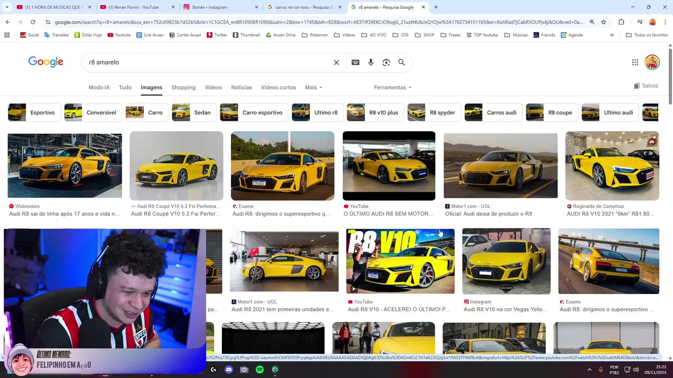673x378 pixels.
Task: Open the Dólar Hoje bookmark
Action: (88, 35)
